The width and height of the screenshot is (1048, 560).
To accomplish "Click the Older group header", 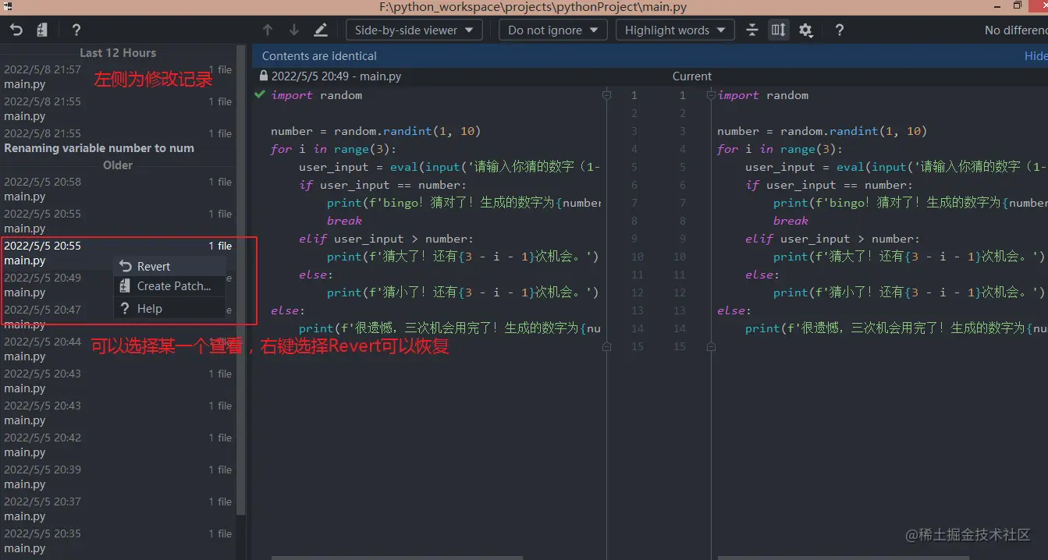I will [x=118, y=165].
